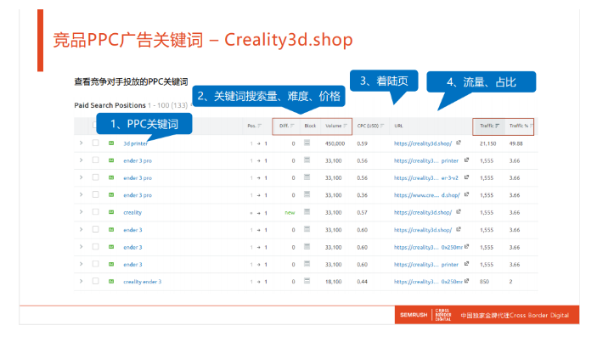597x342 pixels.
Task: Open the https://www.cre... d.shop/ URL link
Action: (427, 195)
